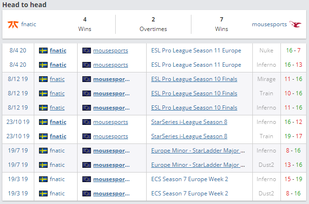This screenshot has height=204, width=309.
Task: Open ESL Pro League Season 10 Finals Mirage event
Action: point(194,79)
